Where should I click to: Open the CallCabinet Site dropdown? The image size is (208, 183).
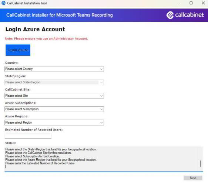pyautogui.click(x=54, y=96)
